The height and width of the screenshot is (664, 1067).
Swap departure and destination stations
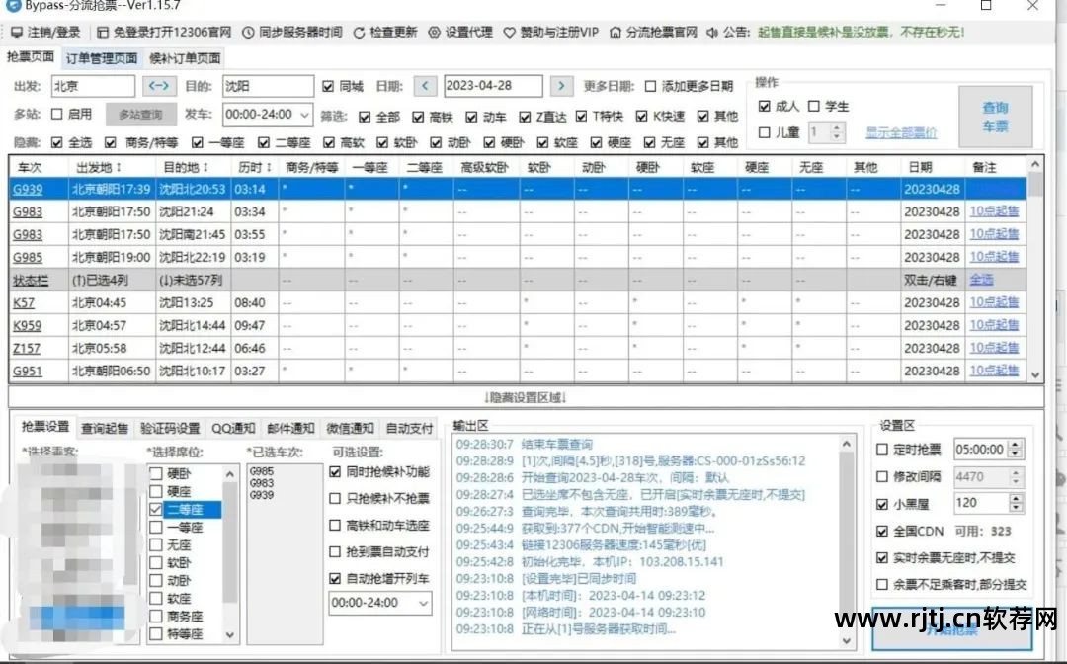coord(159,86)
